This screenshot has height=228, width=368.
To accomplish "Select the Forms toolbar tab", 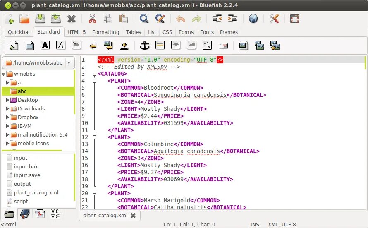I will (186, 32).
